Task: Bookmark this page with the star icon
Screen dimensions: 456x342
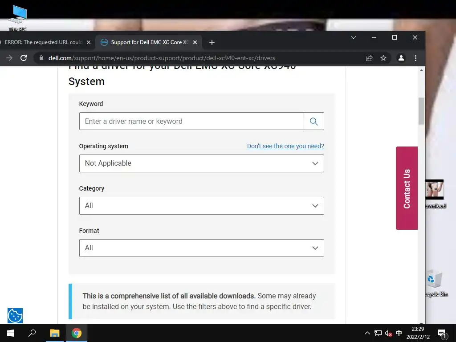Action: (383, 58)
